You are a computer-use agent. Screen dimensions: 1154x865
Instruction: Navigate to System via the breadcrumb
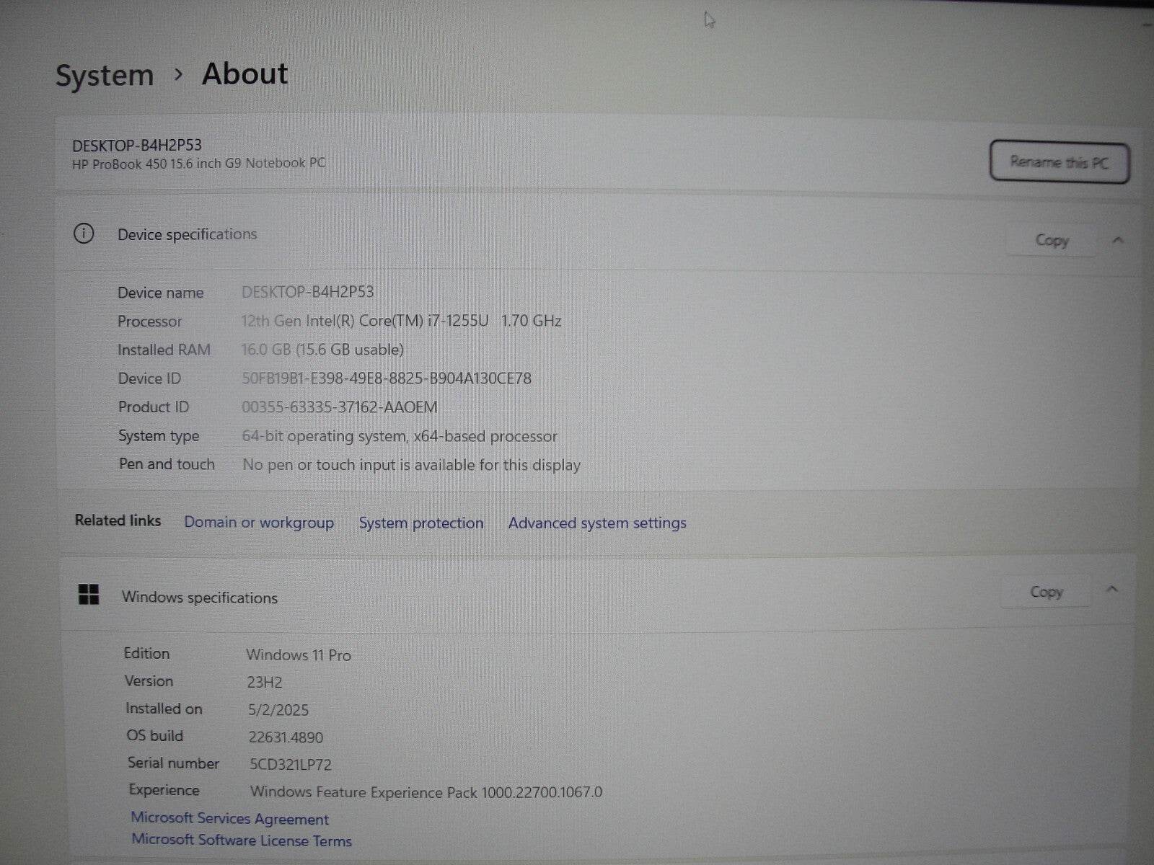click(x=105, y=74)
